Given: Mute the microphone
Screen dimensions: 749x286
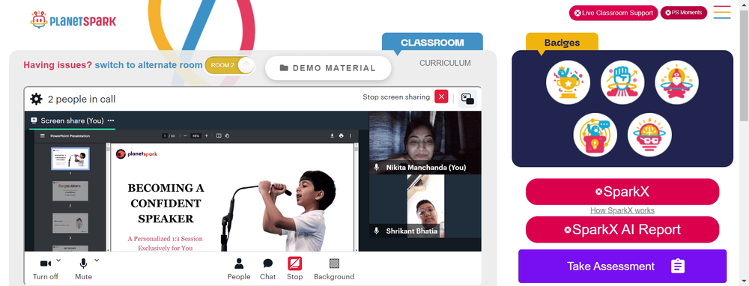Looking at the screenshot, I should click(84, 269).
